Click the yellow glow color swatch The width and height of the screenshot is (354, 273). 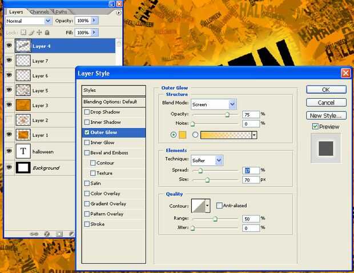(182, 135)
